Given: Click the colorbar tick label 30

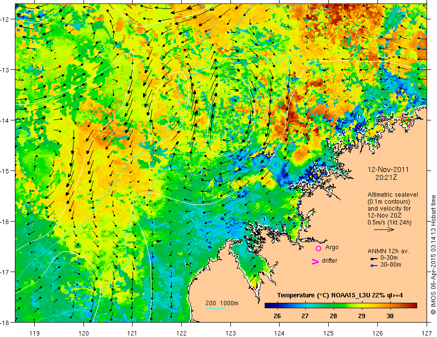Looking at the screenshot, I should pos(390,316).
